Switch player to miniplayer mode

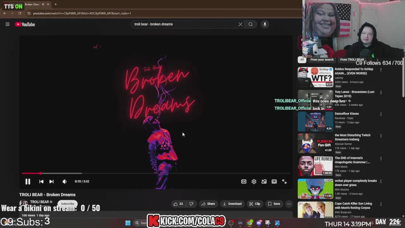264,181
